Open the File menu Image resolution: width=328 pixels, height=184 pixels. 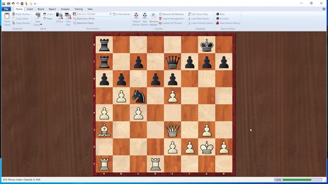[6, 9]
